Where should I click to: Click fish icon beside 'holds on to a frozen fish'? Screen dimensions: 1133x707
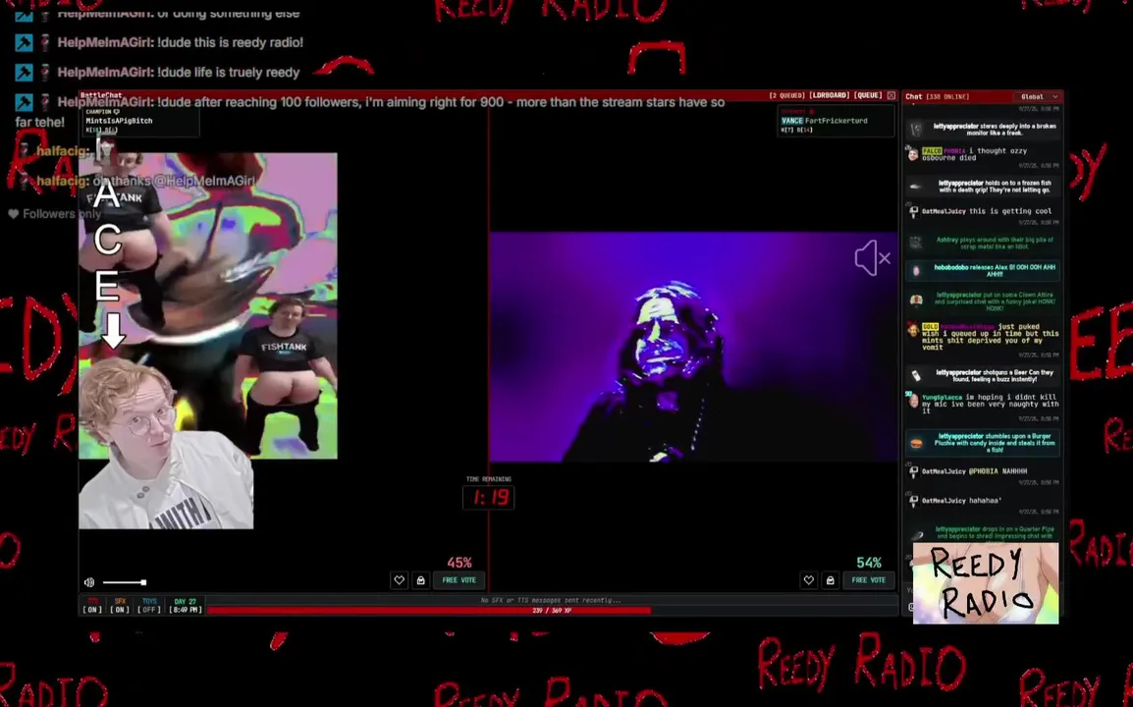click(916, 187)
